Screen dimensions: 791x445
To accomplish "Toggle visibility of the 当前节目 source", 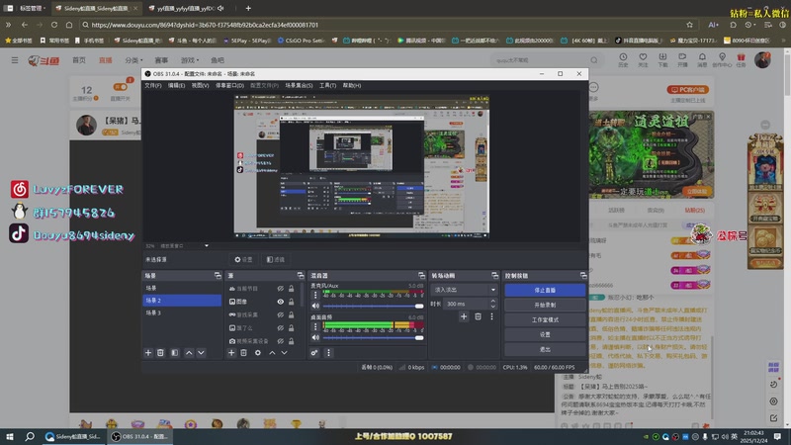I will (281, 289).
